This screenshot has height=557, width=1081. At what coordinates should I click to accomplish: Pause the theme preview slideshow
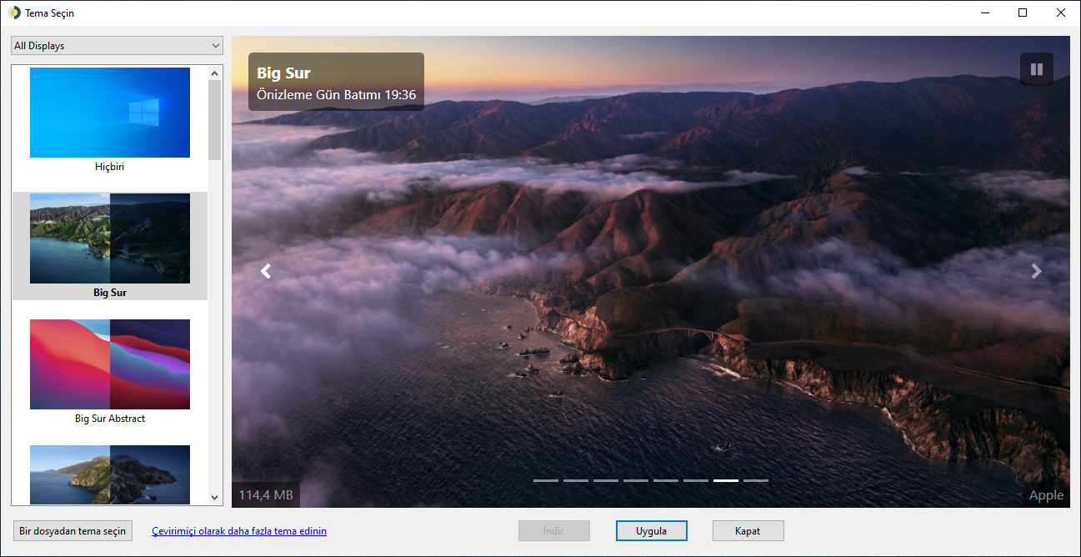tap(1036, 69)
